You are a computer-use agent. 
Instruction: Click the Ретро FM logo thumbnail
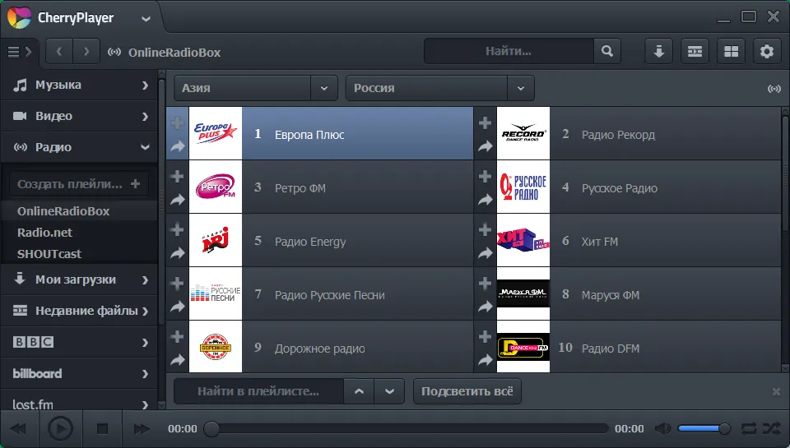click(216, 187)
